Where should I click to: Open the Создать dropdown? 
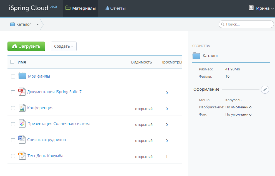tap(64, 46)
